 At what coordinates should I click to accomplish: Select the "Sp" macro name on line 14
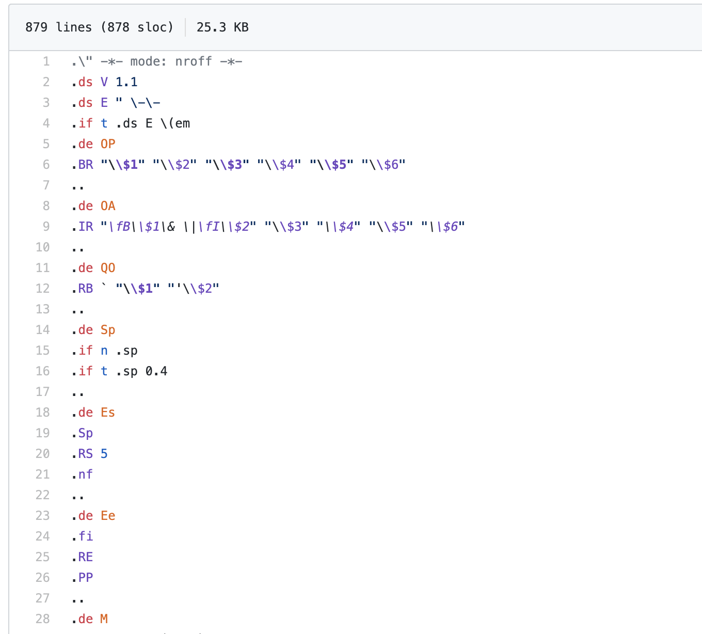pyautogui.click(x=108, y=329)
